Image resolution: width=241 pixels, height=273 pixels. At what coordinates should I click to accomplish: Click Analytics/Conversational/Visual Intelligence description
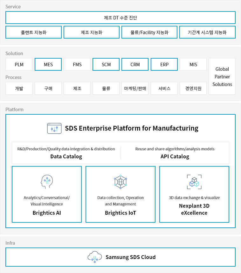pos(47,201)
